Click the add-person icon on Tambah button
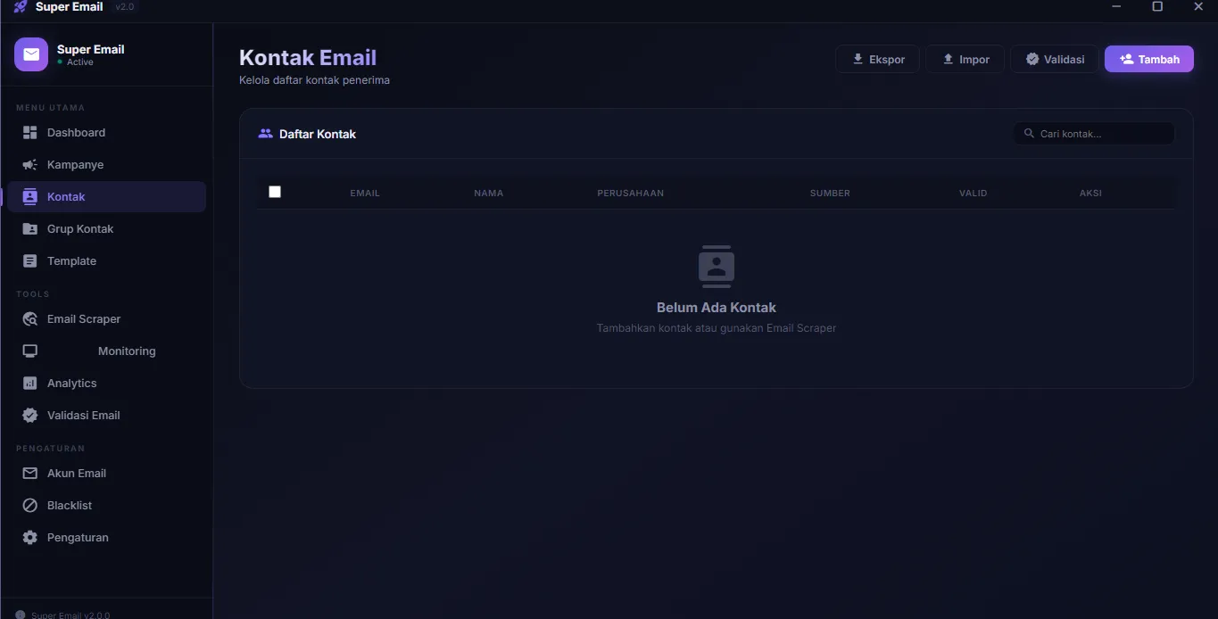 [x=1127, y=60]
